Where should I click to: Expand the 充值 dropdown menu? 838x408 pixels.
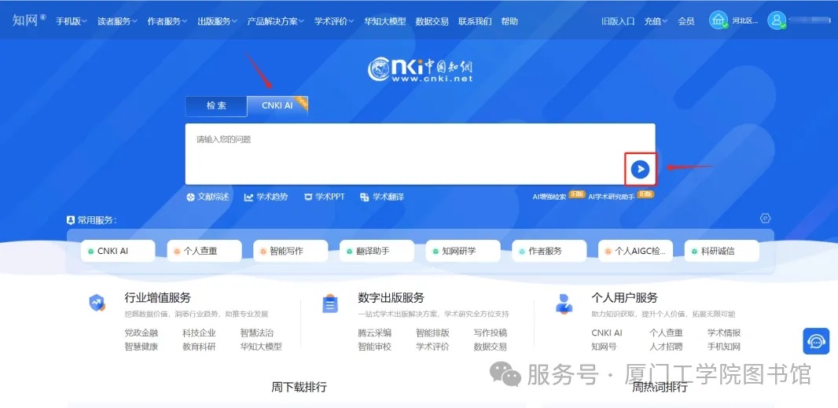click(656, 21)
